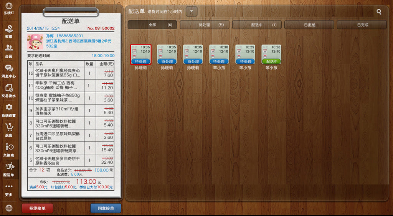Viewport: 393px width, 216px height.
Task: Open the 退货 returns cart icon
Action: coord(9,130)
